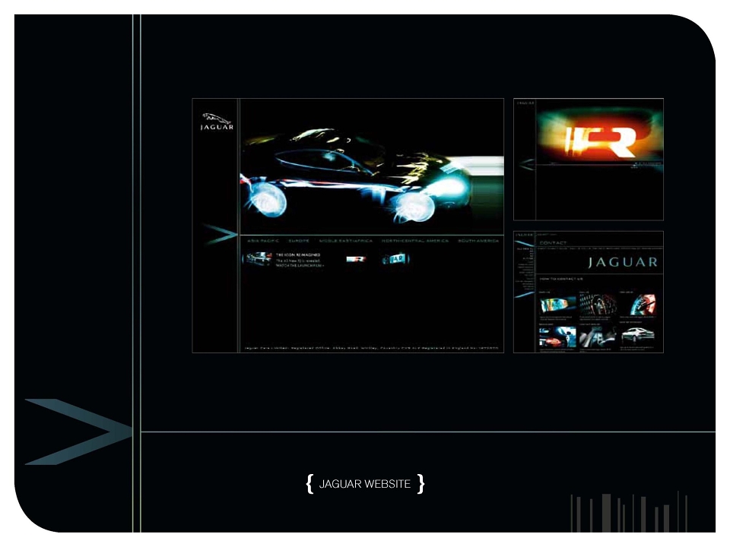Click the large blue chevron on the left margin
The image size is (730, 547).
(x=78, y=432)
